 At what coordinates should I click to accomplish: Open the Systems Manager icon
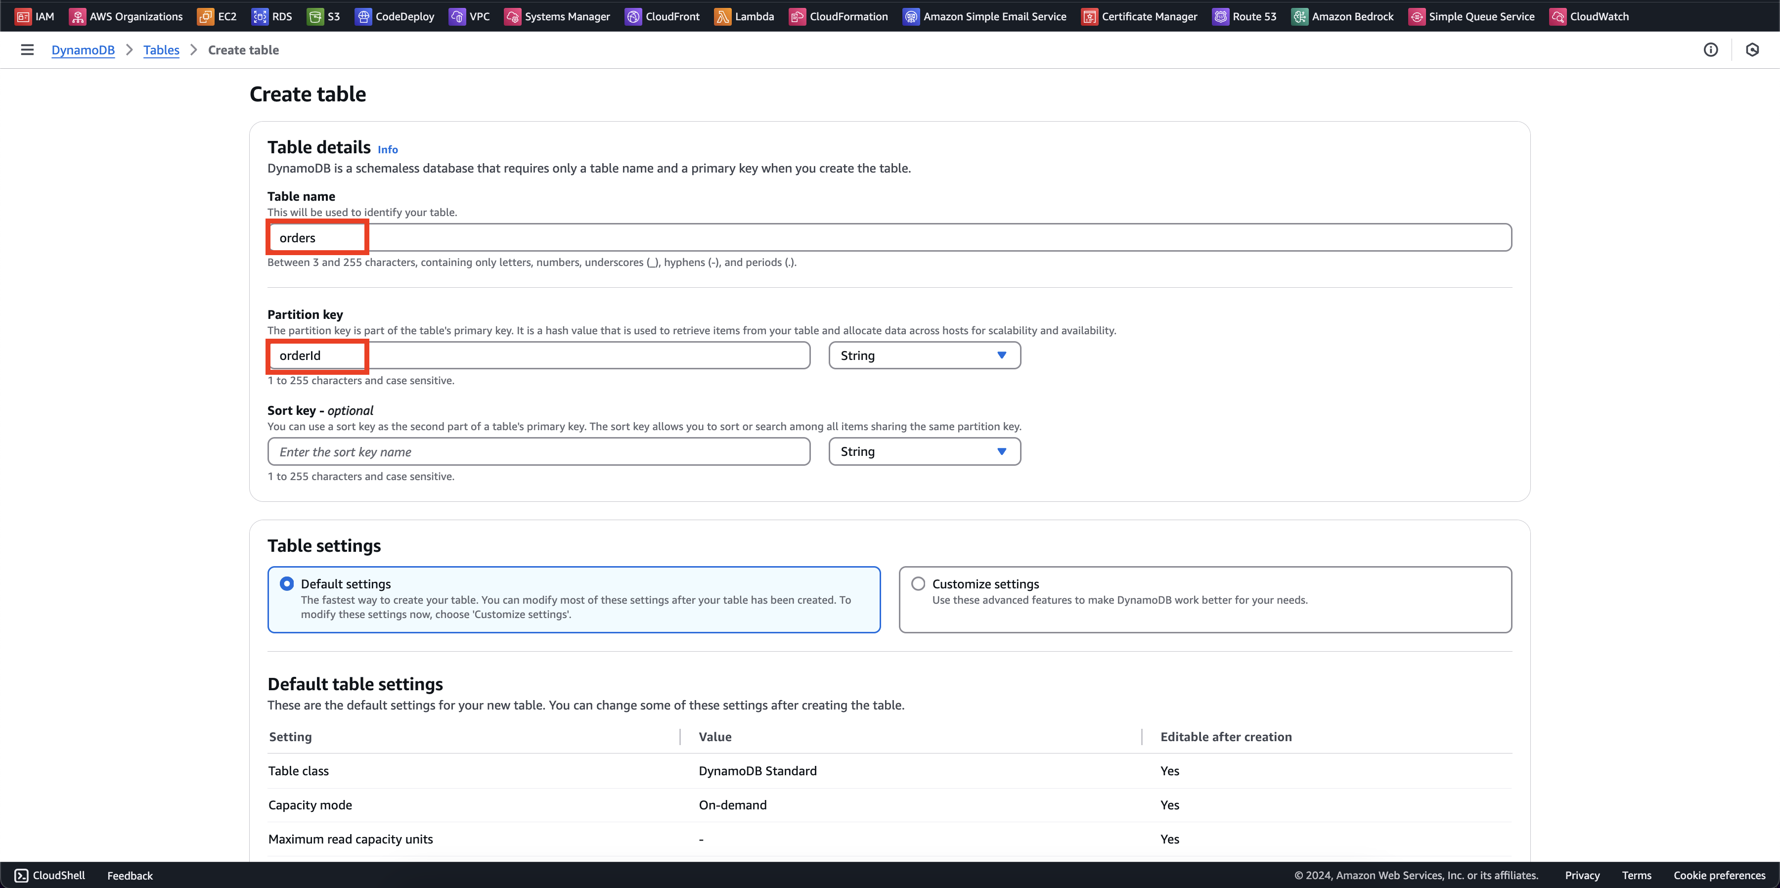[513, 17]
